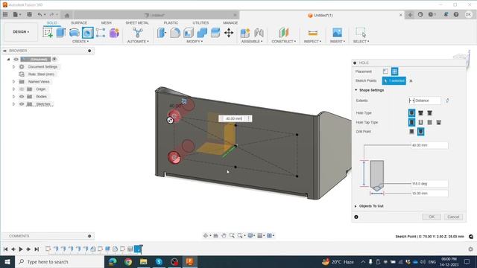The height and width of the screenshot is (268, 477).
Task: Click the Windows Start button
Action: tap(7, 261)
